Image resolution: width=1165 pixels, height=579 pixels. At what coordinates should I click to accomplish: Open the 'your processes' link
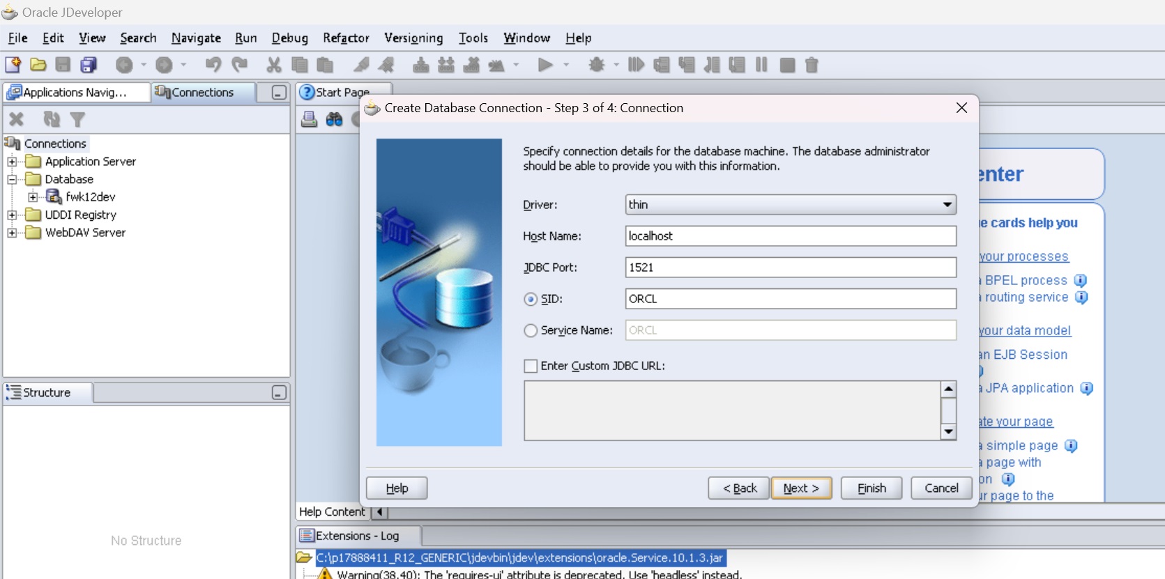(x=1023, y=256)
